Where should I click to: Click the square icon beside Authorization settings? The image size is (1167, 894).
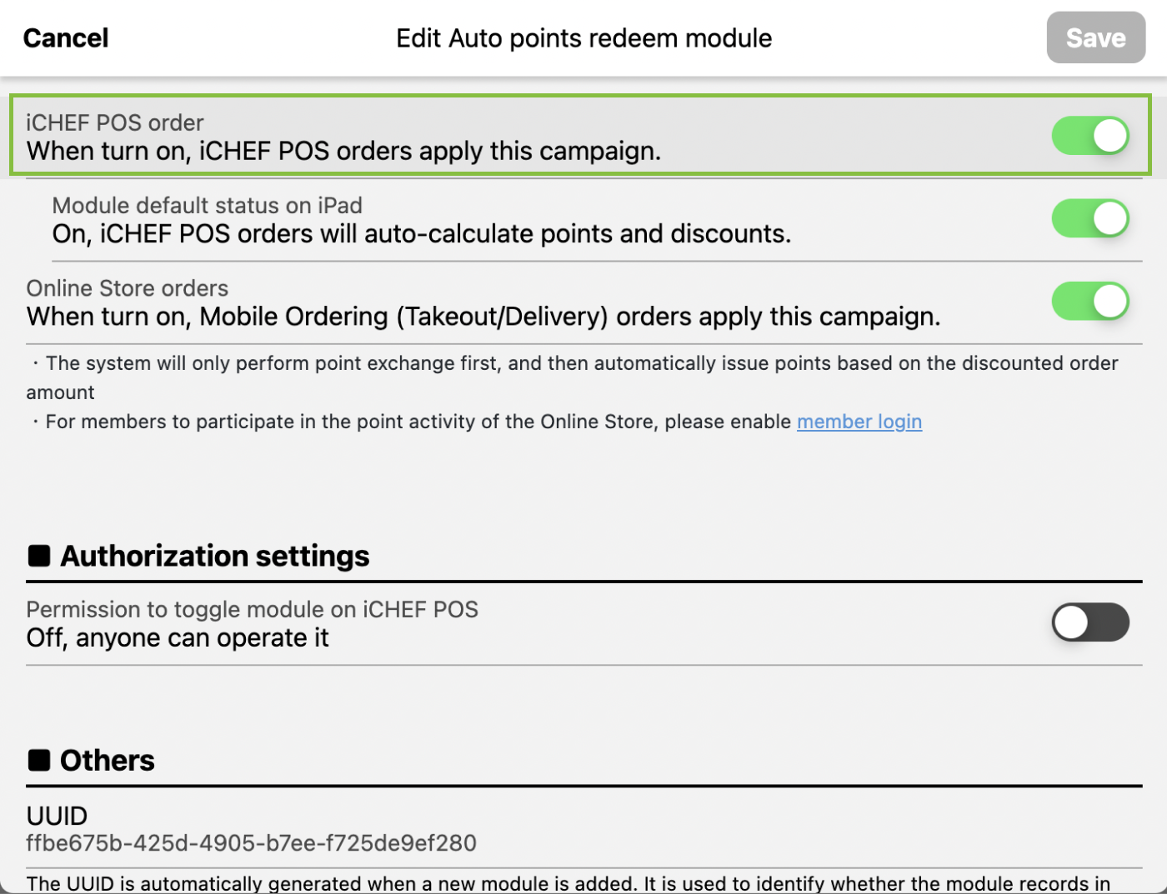pos(39,556)
